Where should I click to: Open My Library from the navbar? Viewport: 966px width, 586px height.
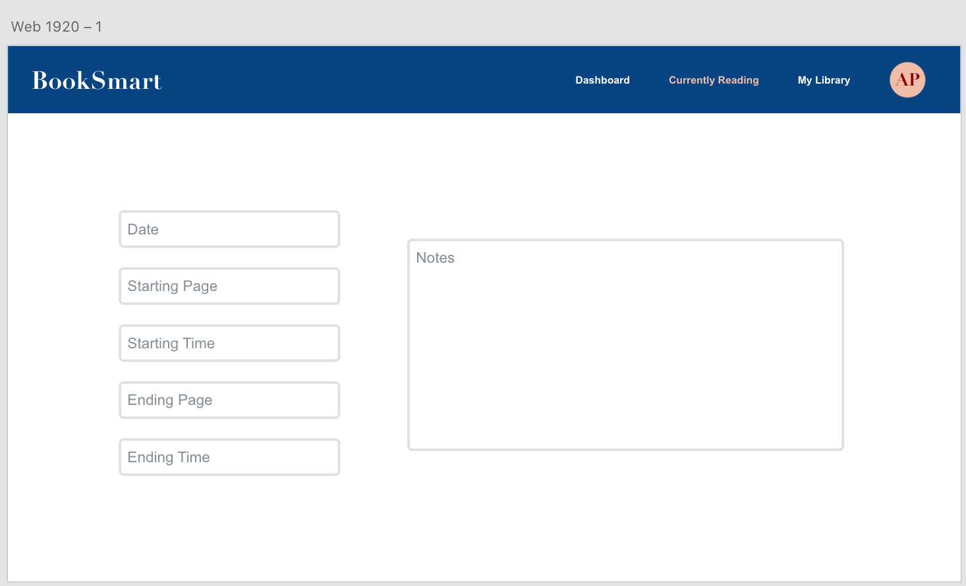coord(824,80)
